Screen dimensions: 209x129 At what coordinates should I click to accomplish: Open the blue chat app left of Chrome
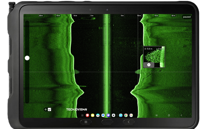[121, 115]
